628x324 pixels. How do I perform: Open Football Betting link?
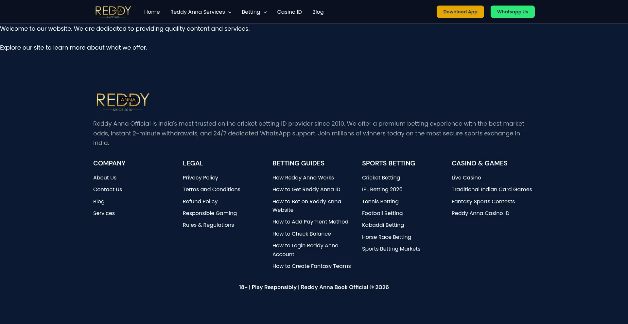(382, 213)
